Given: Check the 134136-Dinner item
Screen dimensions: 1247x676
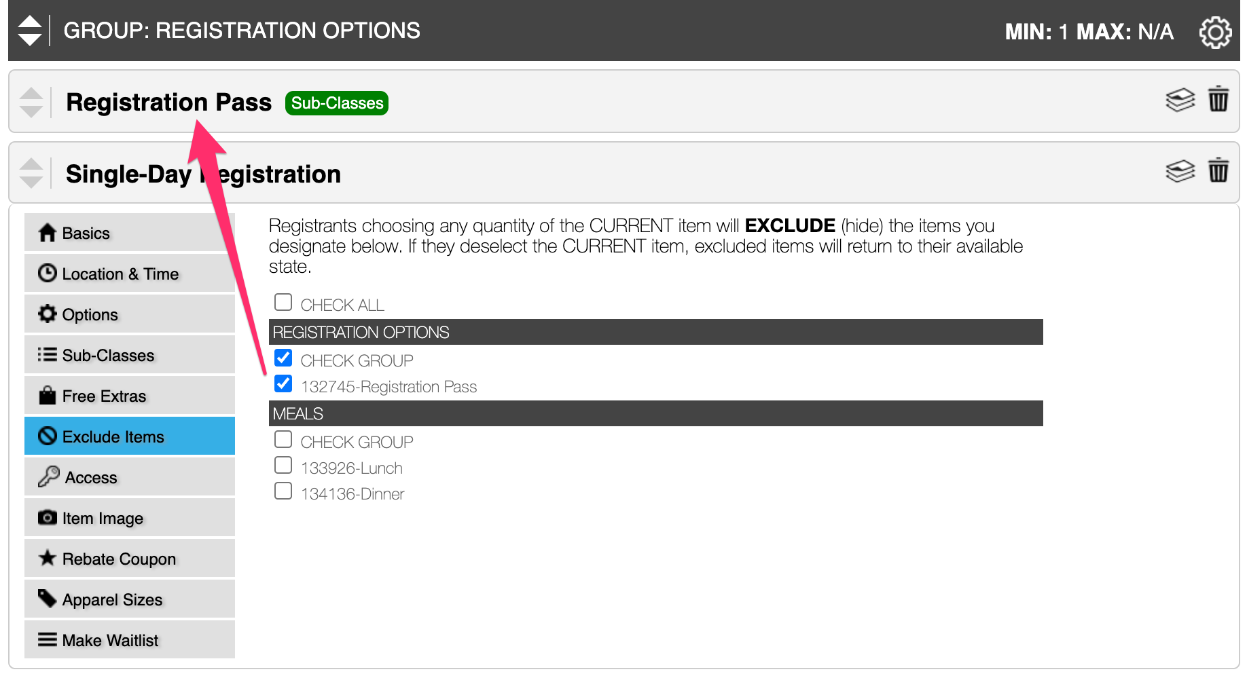Looking at the screenshot, I should pyautogui.click(x=283, y=491).
